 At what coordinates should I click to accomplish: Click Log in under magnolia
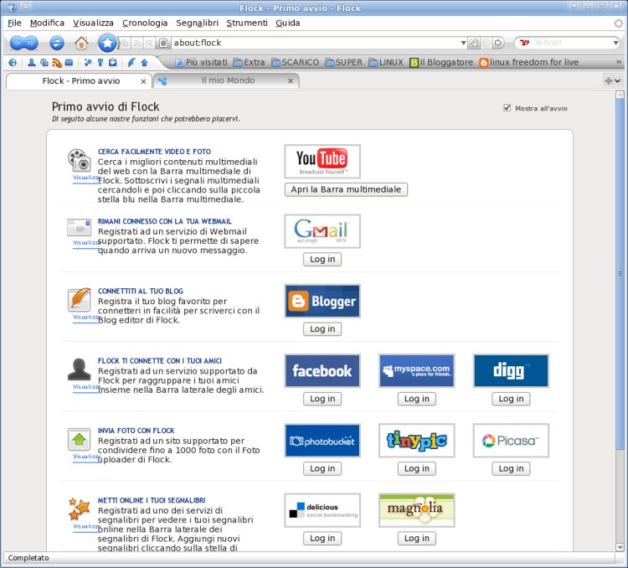tap(416, 539)
